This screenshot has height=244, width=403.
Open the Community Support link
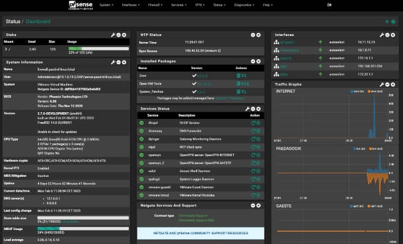pos(193,216)
